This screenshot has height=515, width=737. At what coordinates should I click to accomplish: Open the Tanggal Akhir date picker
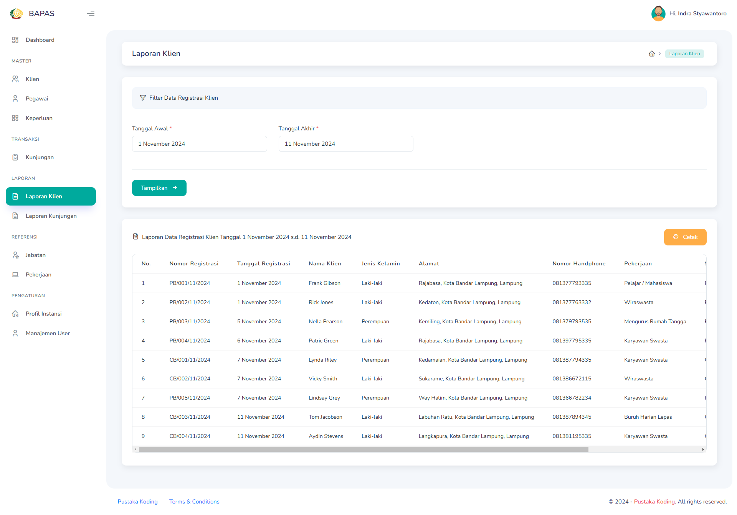[x=345, y=143]
